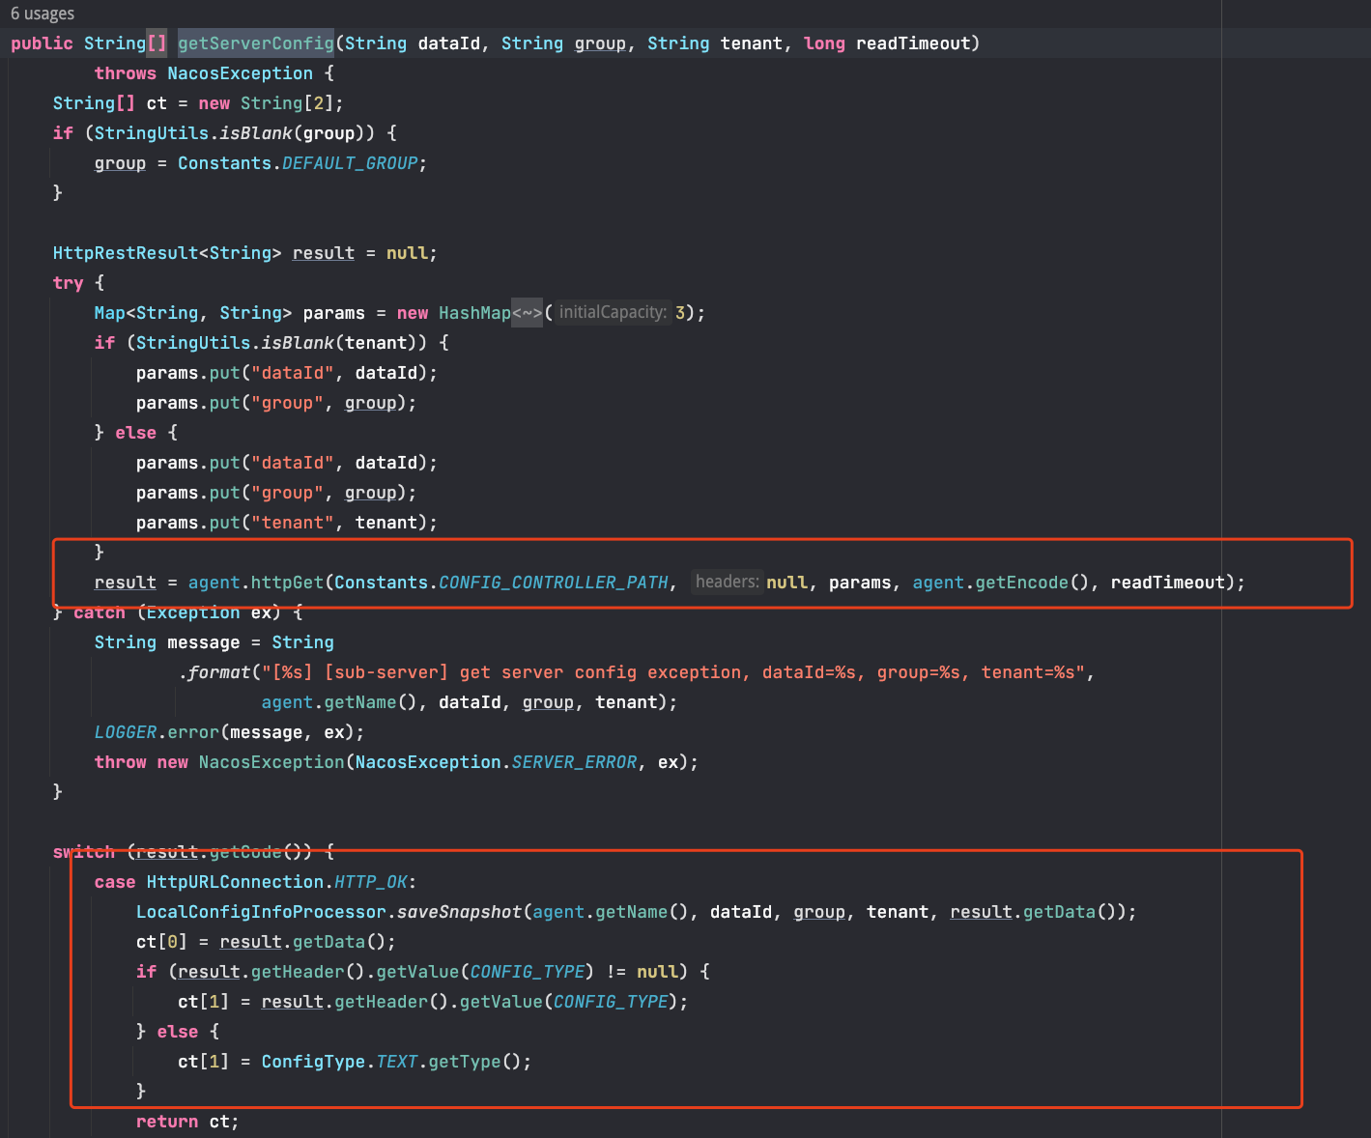Click ct[0] in the assignment
1371x1138 pixels.
pos(162,942)
